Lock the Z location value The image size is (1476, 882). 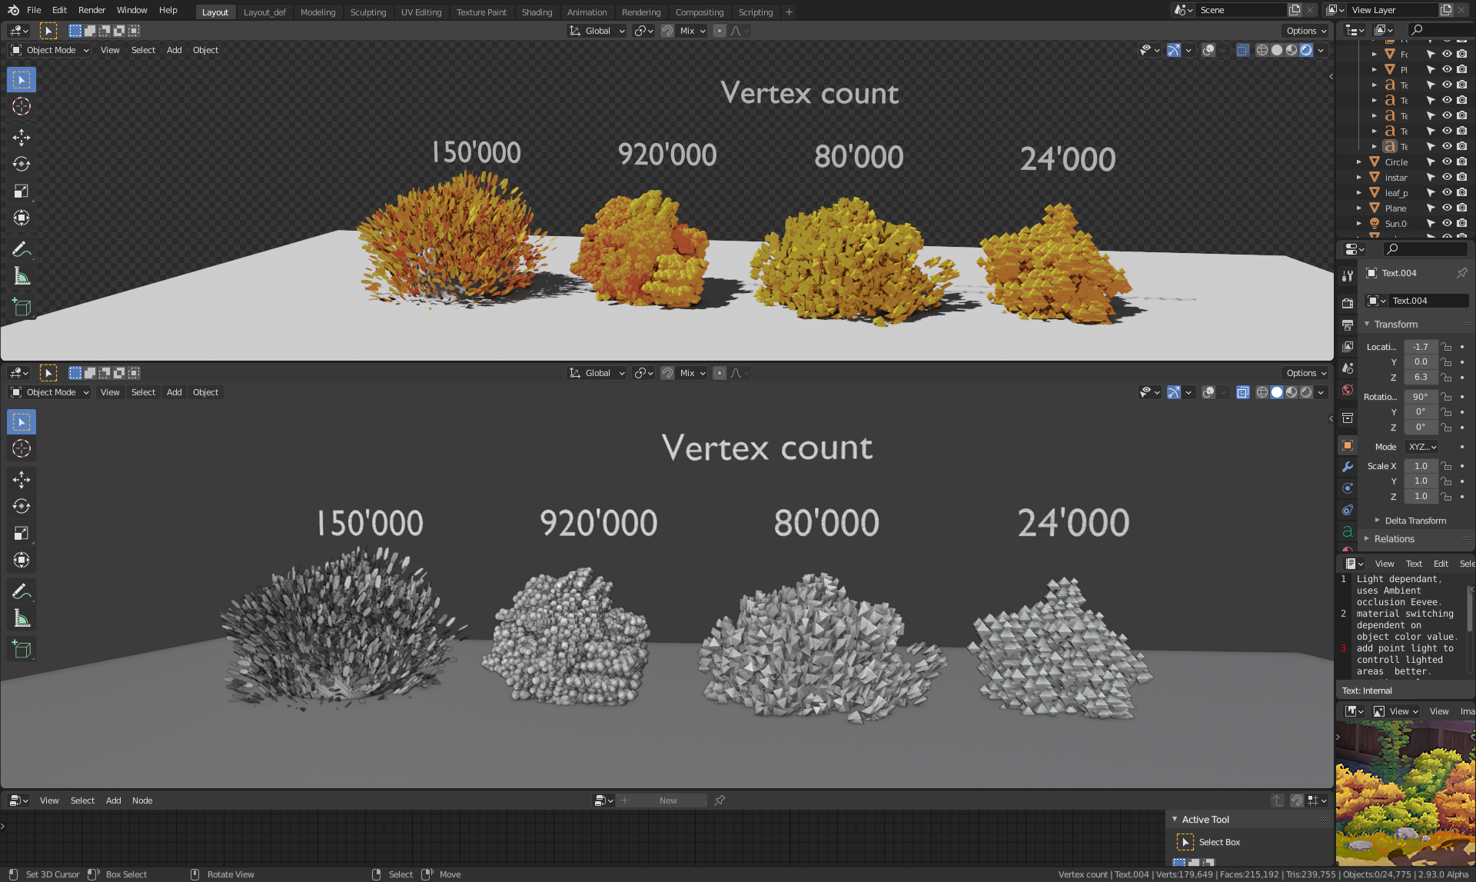tap(1446, 378)
